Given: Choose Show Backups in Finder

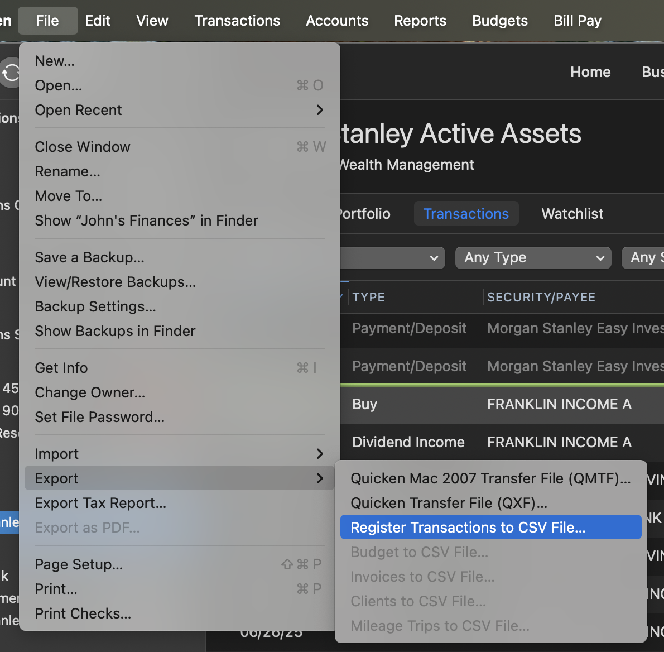Looking at the screenshot, I should 180,331.
